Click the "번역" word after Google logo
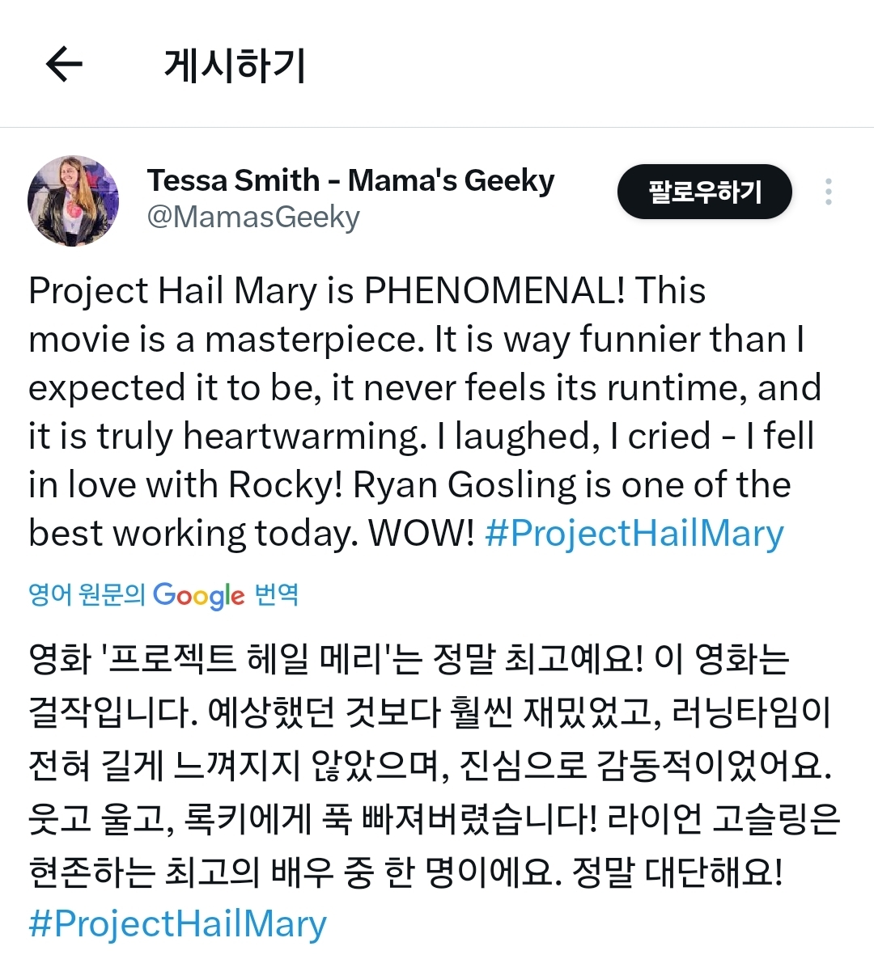 click(277, 595)
